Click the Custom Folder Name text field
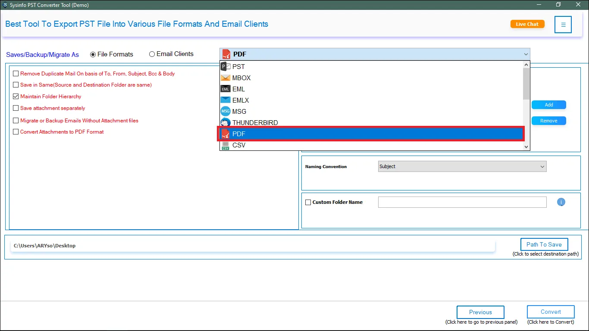 tap(462, 202)
